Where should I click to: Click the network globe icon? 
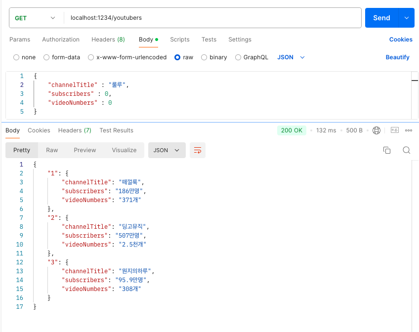coord(376,130)
